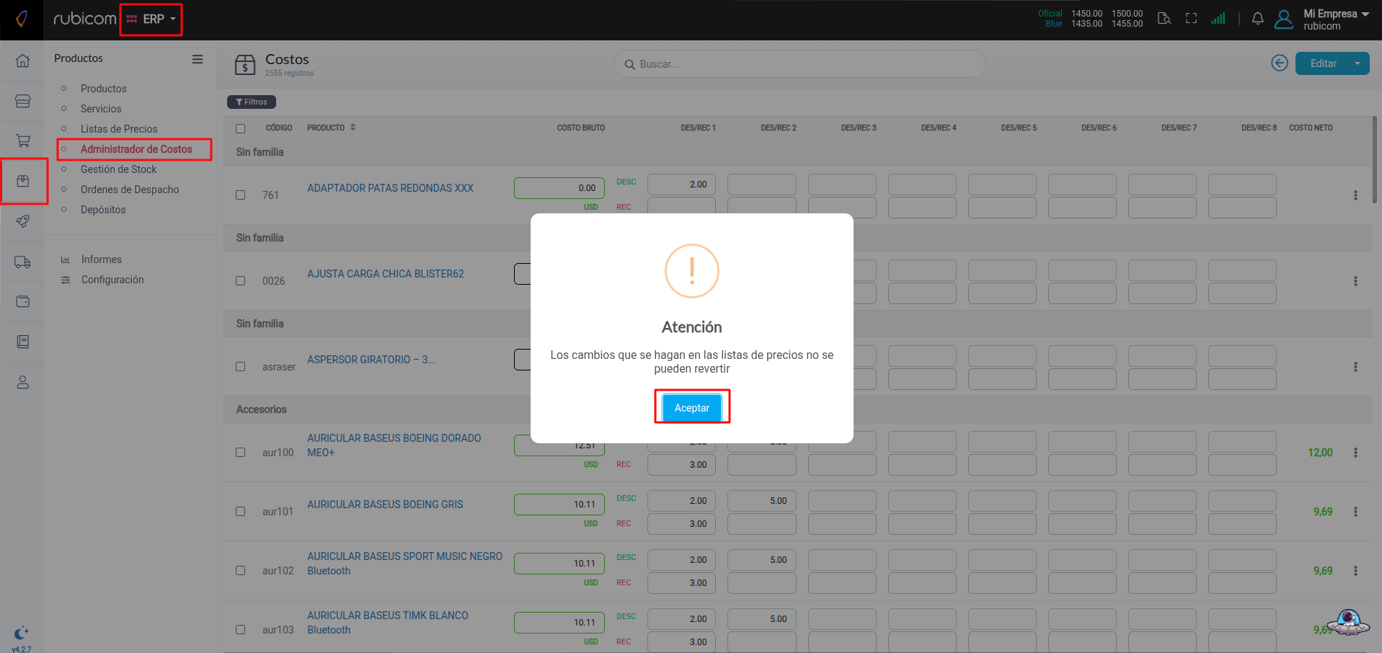Viewport: 1382px width, 653px height.
Task: Expand the Editar button dropdown arrow
Action: [1357, 63]
